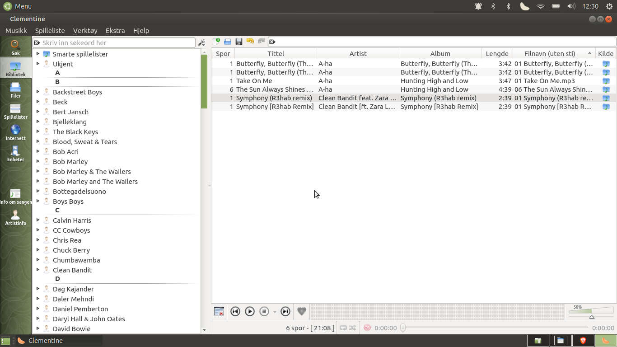Open the stop button dropdown arrow
This screenshot has height=347, width=617.
[x=274, y=311]
